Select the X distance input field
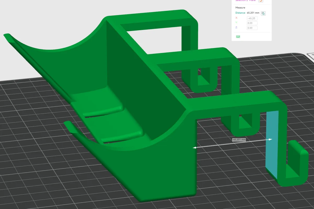The image size is (314, 209). click(x=252, y=18)
